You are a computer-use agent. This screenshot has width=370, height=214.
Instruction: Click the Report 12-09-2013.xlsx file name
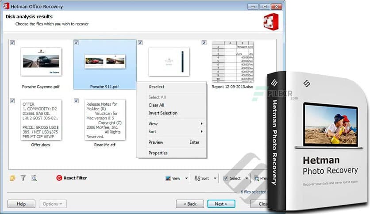232,87
